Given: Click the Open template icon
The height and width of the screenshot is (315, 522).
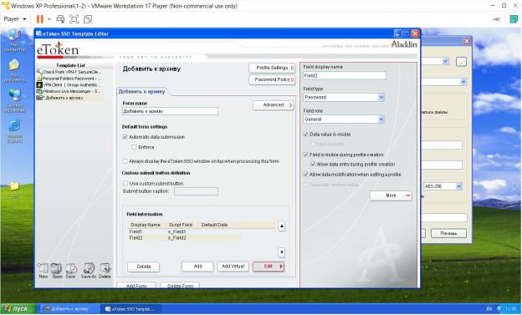Looking at the screenshot, I should click(57, 271).
